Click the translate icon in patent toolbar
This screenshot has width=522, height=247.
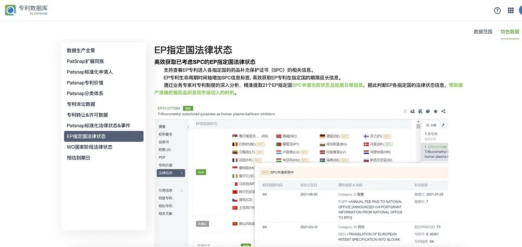coord(405,111)
